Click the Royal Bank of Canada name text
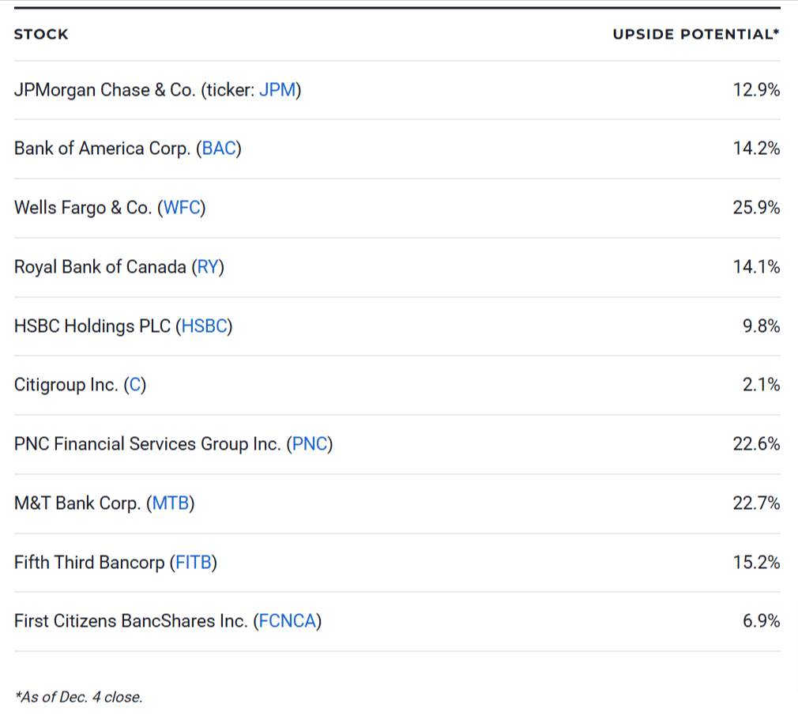Viewport: 798px width, 716px height. click(100, 267)
